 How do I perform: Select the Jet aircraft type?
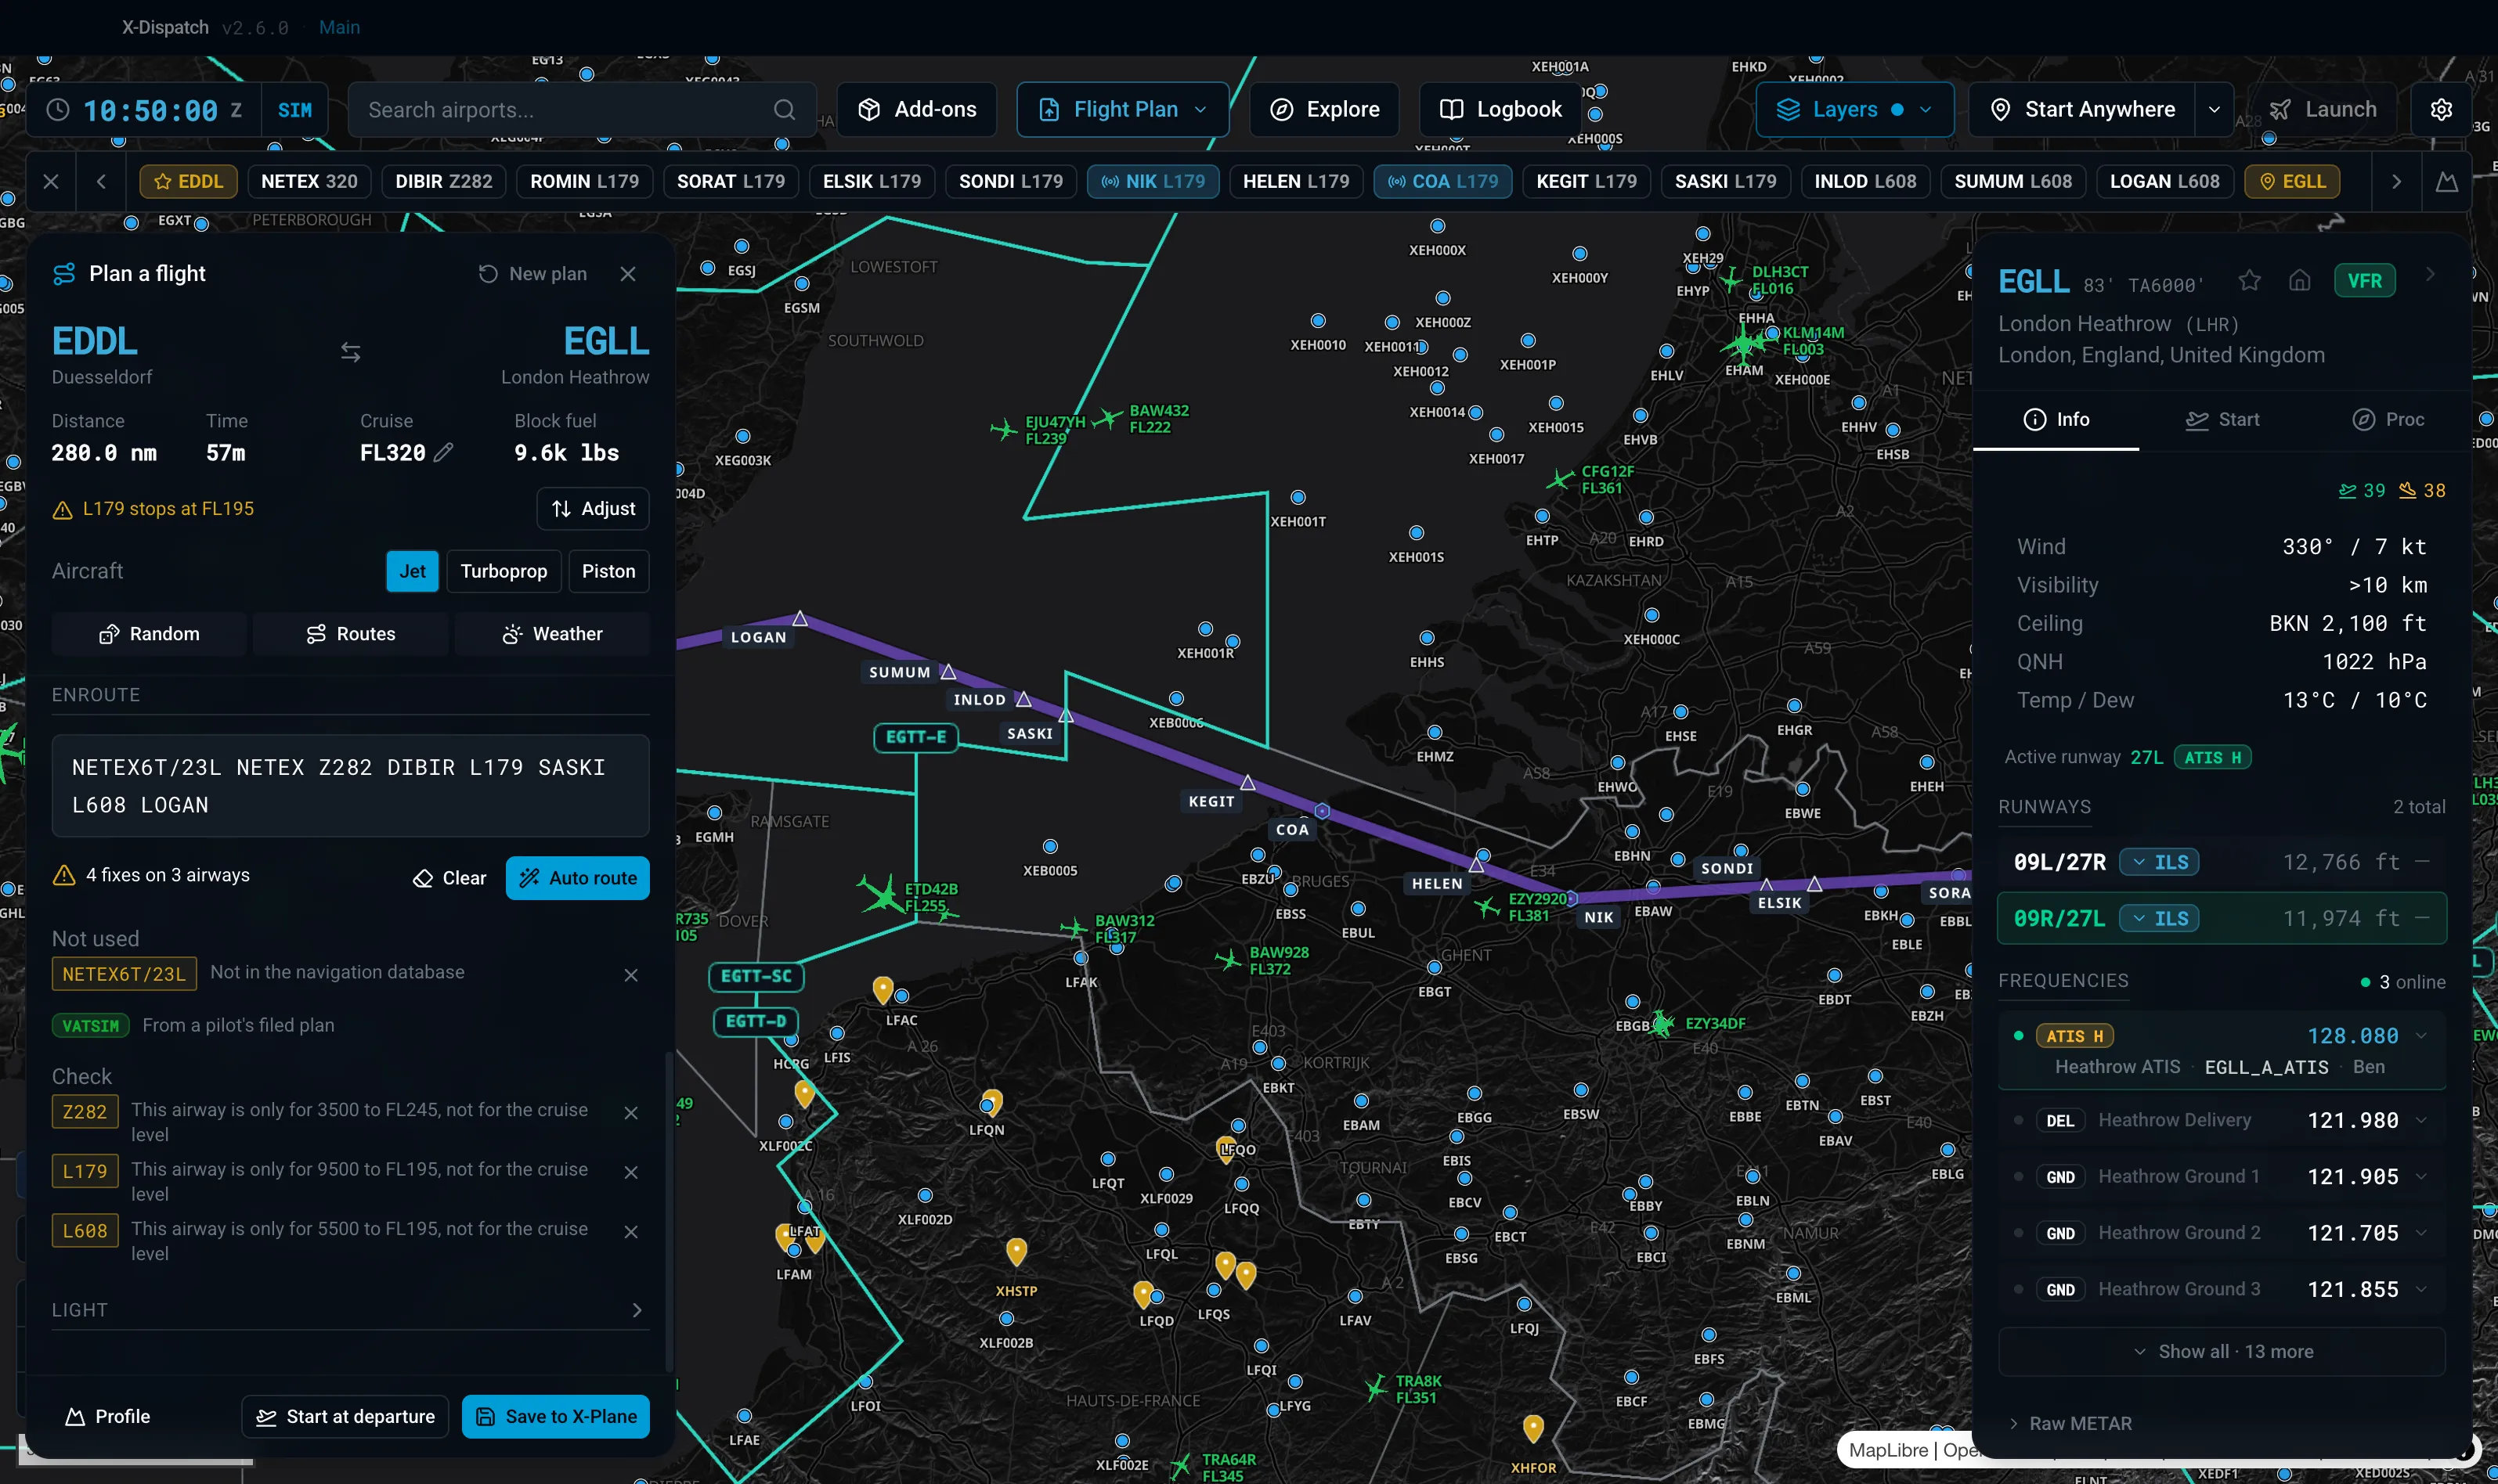[412, 571]
